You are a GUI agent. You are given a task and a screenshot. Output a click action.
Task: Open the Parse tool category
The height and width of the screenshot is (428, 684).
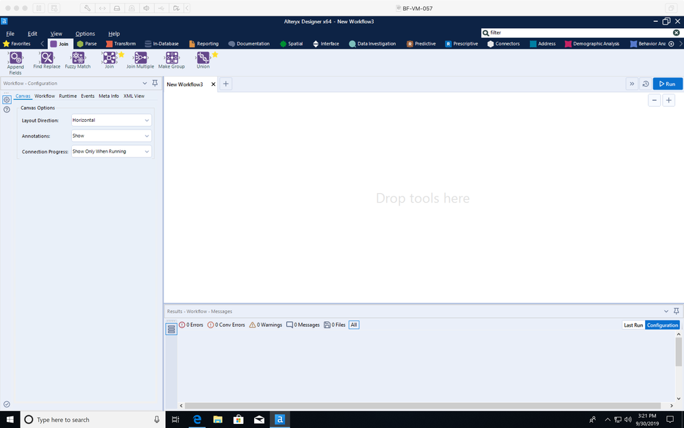click(x=87, y=44)
